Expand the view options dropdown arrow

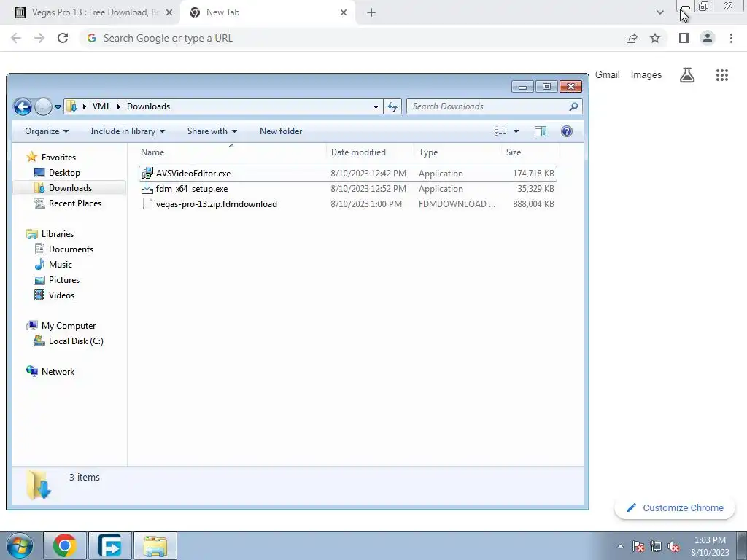pos(516,131)
